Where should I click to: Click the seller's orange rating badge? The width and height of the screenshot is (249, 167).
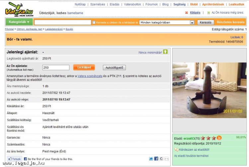tap(219, 138)
